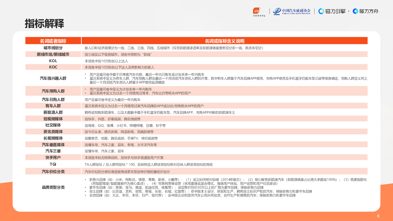Select the 汽车预购人群 term cell

(x=53, y=91)
